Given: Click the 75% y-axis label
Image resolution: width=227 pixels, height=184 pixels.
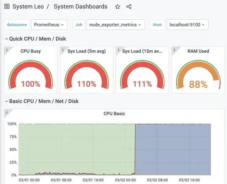Looking at the screenshot, I should click(13, 137).
